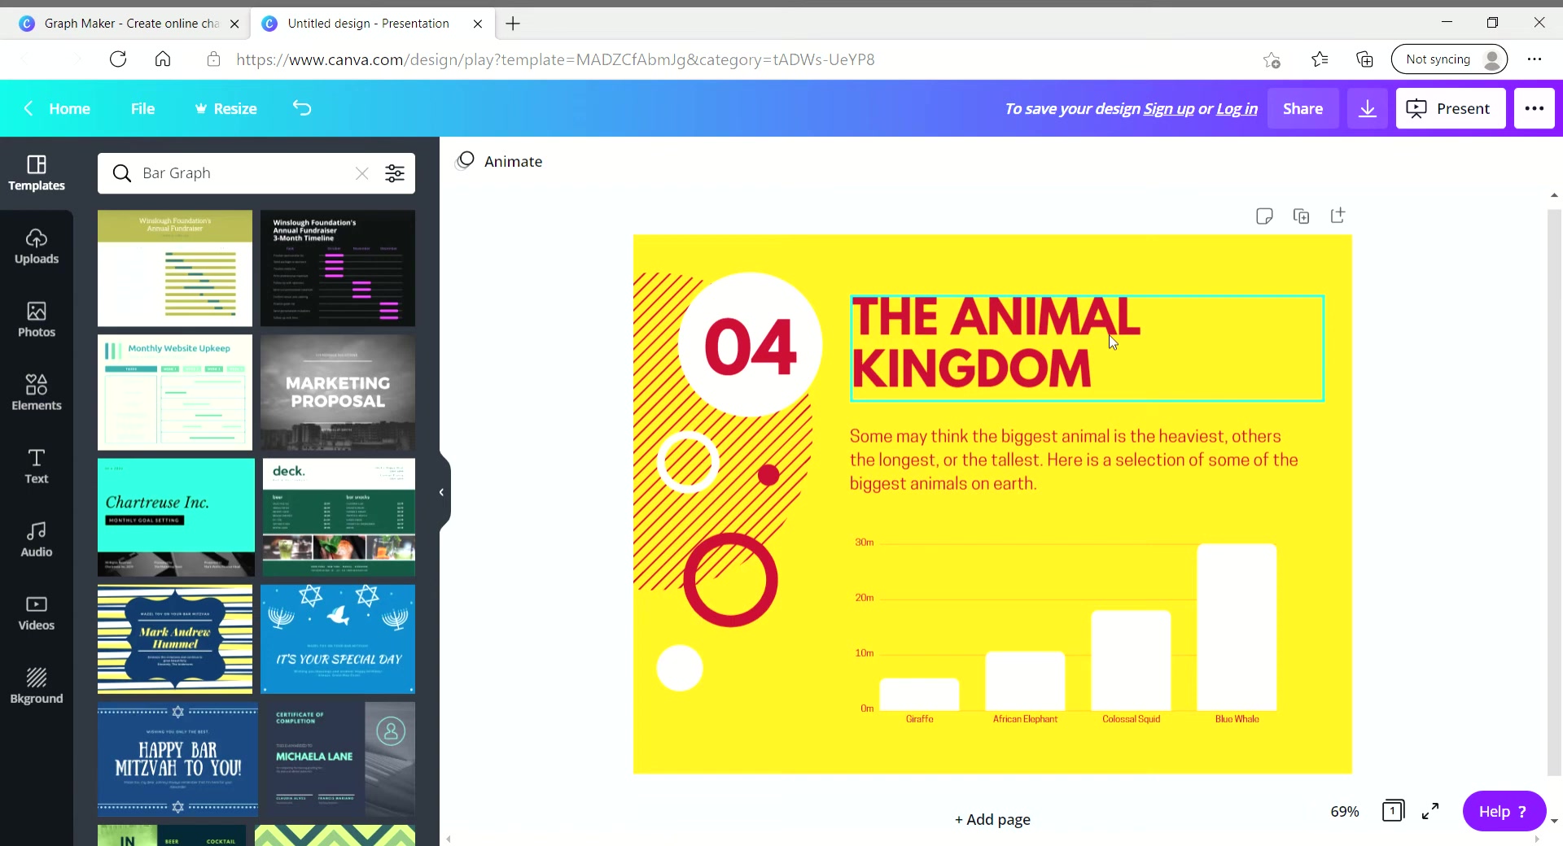Screen dimensions: 1563x846
Task: Click + Add page
Action: (992, 819)
